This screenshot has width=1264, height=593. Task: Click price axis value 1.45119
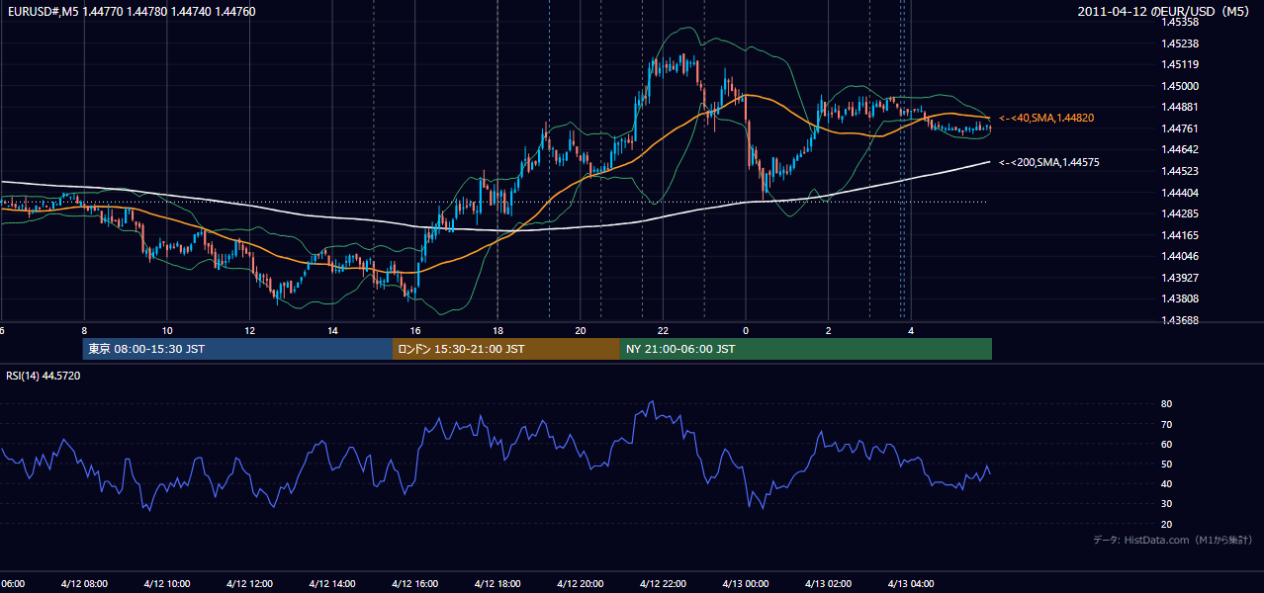[1180, 64]
